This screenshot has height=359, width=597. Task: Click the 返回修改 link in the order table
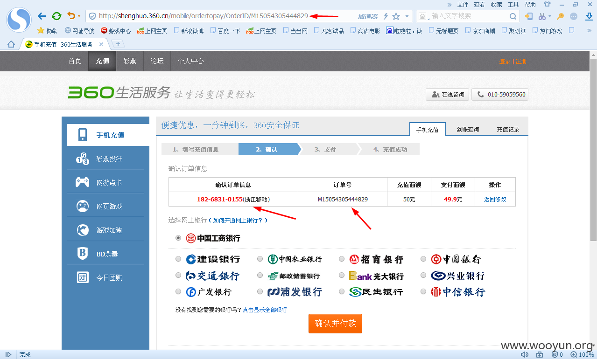[495, 199]
